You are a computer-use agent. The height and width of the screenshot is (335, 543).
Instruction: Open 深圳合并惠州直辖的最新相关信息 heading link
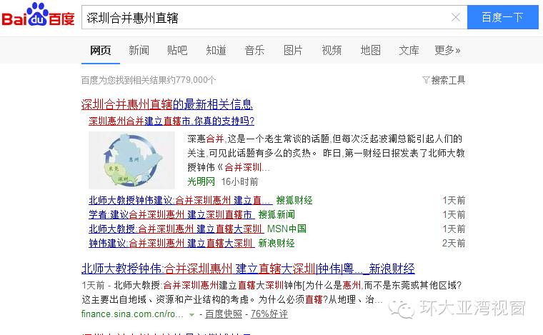(167, 104)
